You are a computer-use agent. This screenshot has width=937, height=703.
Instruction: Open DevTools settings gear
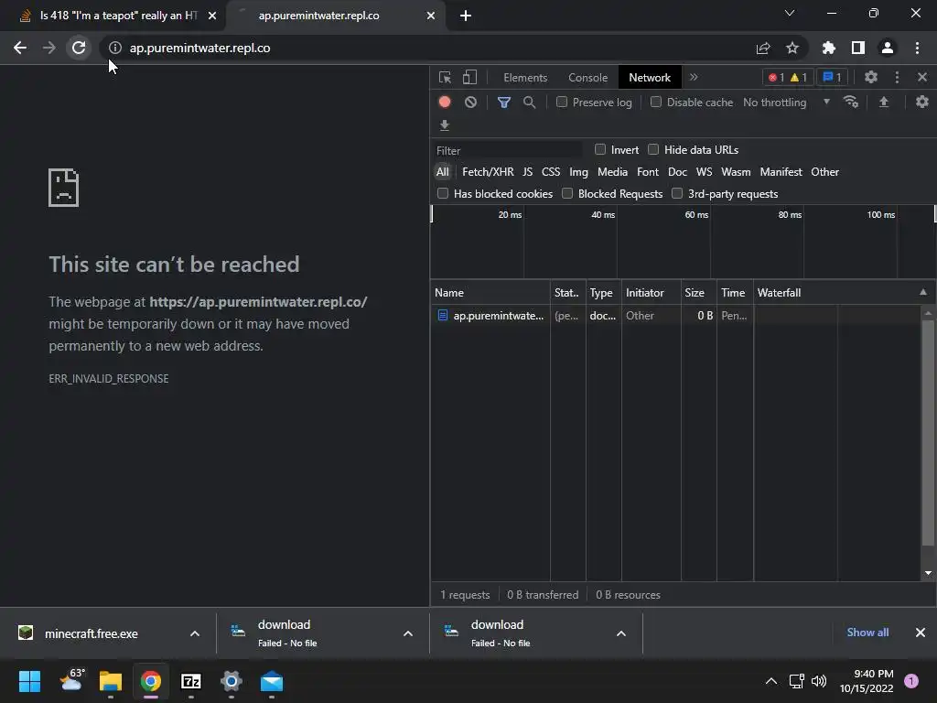tap(871, 77)
